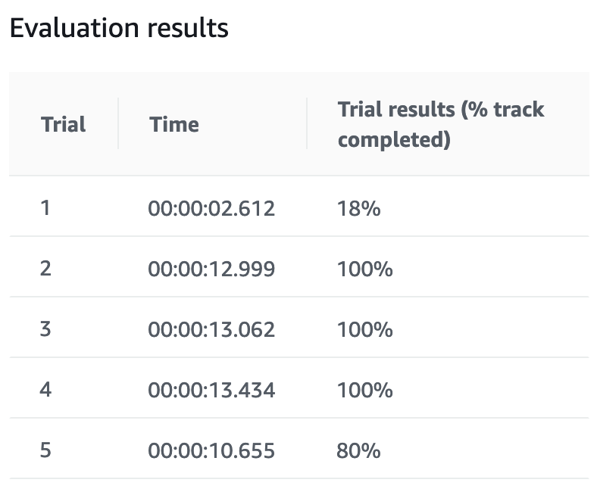Select trial number 1 cell

coord(45,207)
